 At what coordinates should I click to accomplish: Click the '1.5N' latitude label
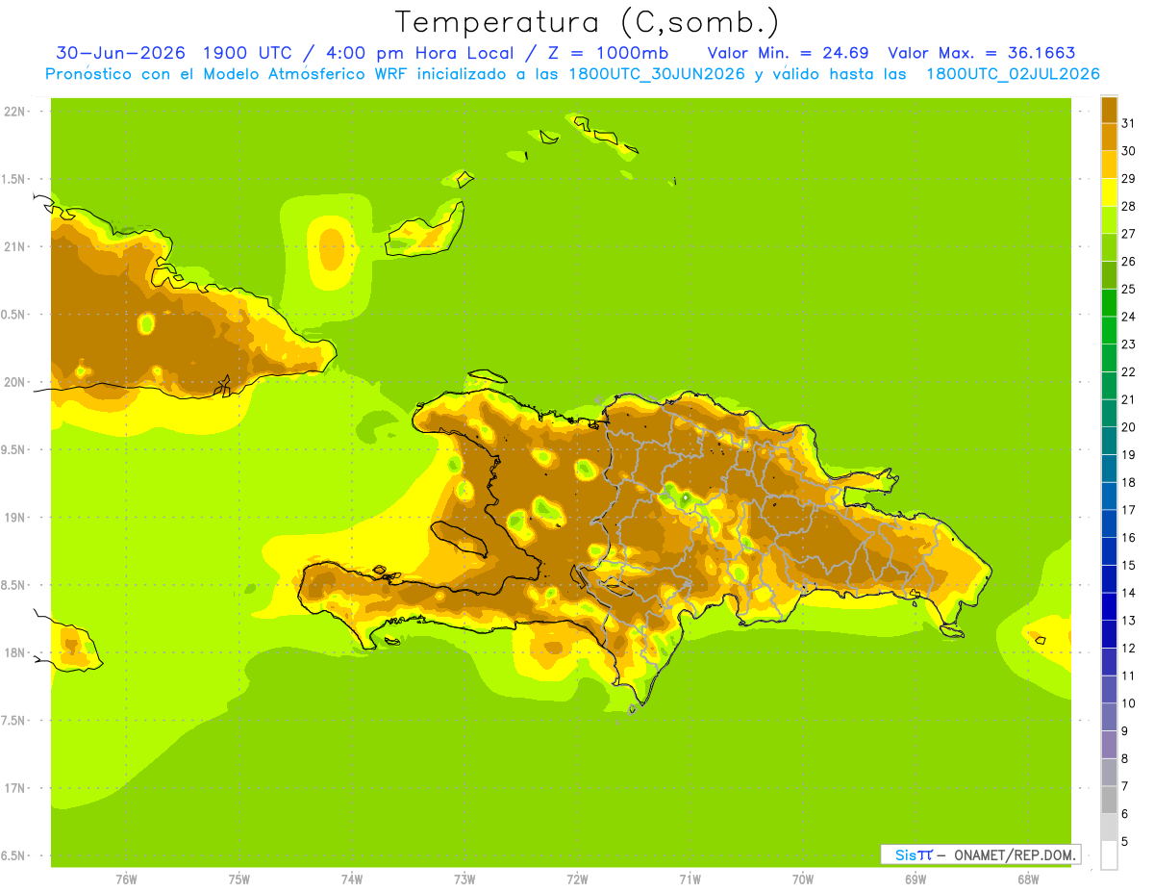pos(15,179)
